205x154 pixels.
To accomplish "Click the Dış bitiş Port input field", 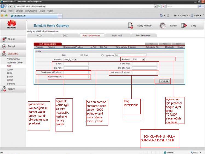I will coord(144,68).
